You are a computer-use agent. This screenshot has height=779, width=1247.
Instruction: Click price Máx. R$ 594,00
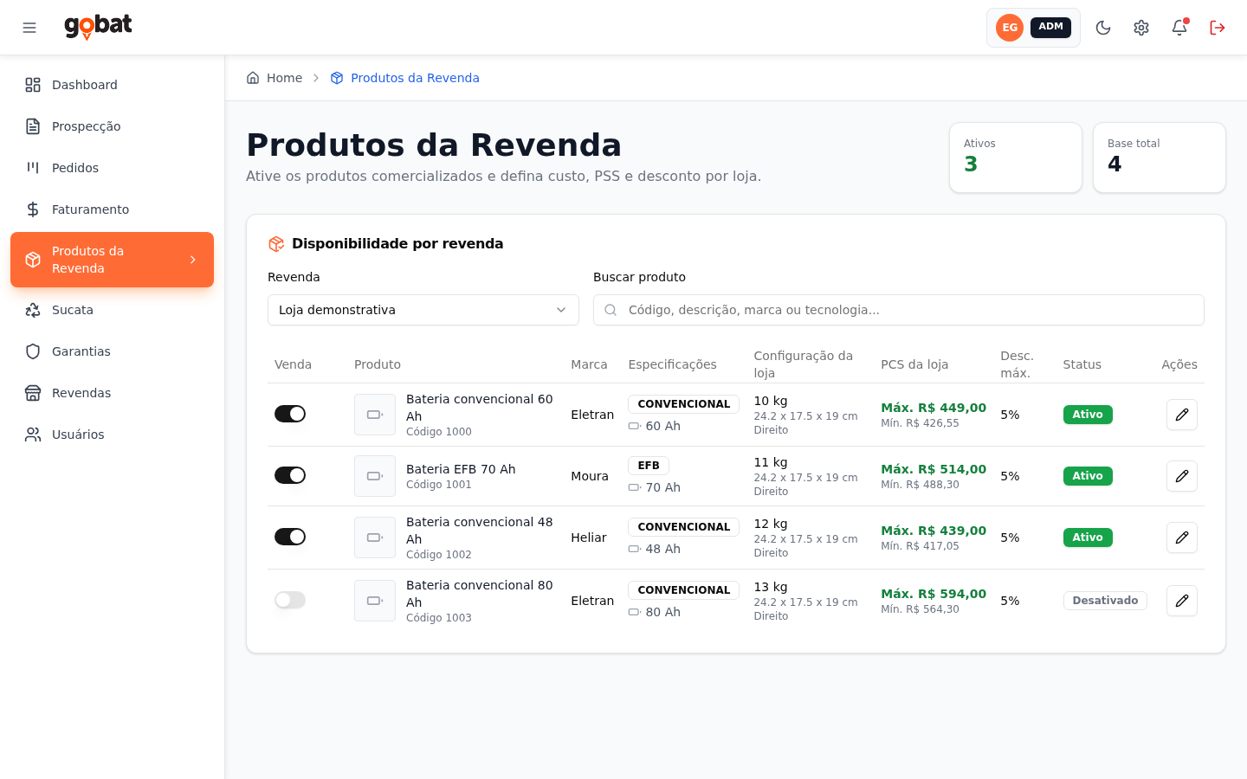point(934,594)
